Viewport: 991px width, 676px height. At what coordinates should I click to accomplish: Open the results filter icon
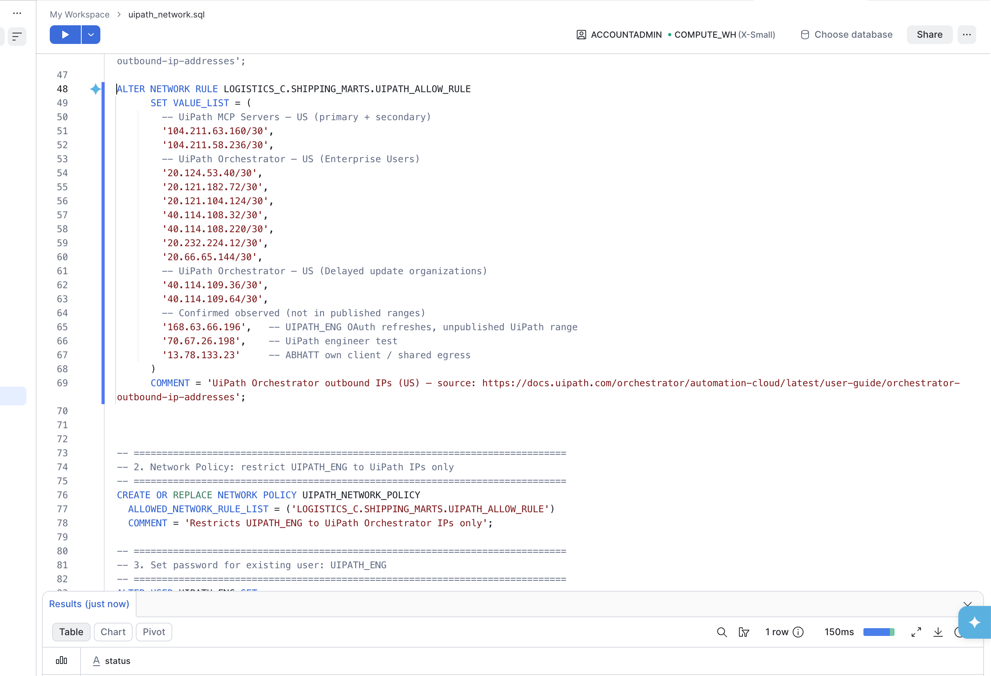click(x=744, y=632)
